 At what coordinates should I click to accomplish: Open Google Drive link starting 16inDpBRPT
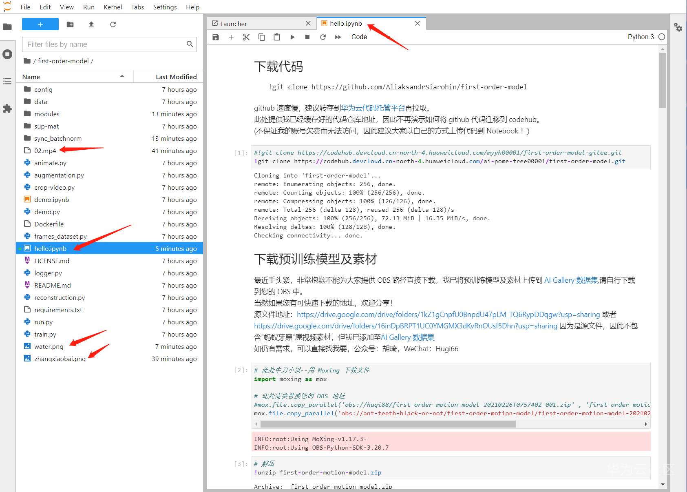coord(406,326)
